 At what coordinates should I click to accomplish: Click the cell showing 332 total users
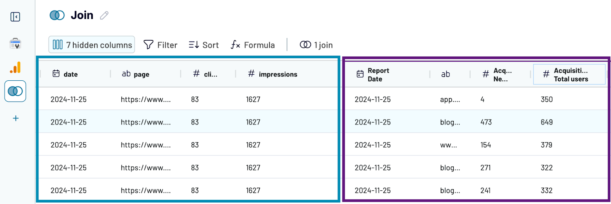point(547,191)
